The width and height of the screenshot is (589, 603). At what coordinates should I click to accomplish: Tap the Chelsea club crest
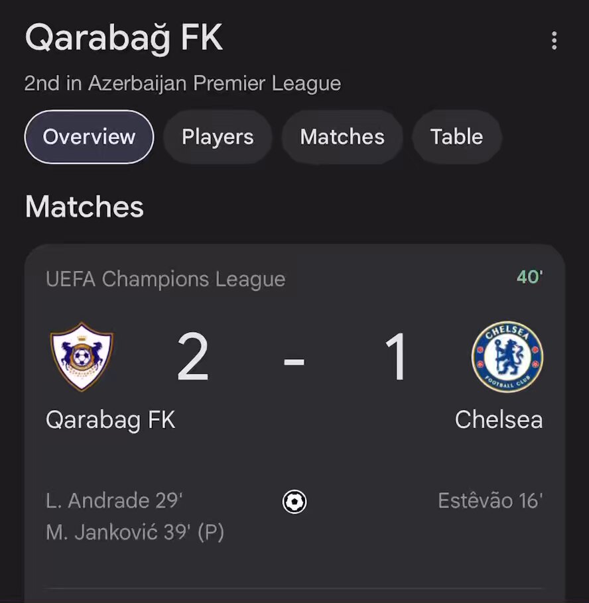pos(507,356)
